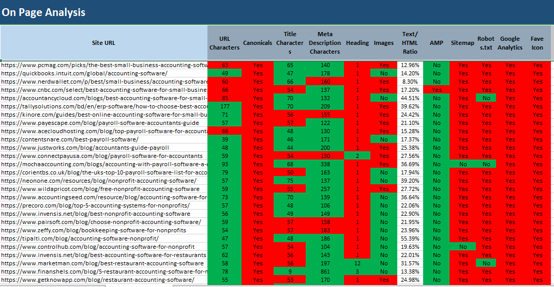
Task: Click the wildapricot.com URL cell
Action: pyautogui.click(x=104, y=189)
